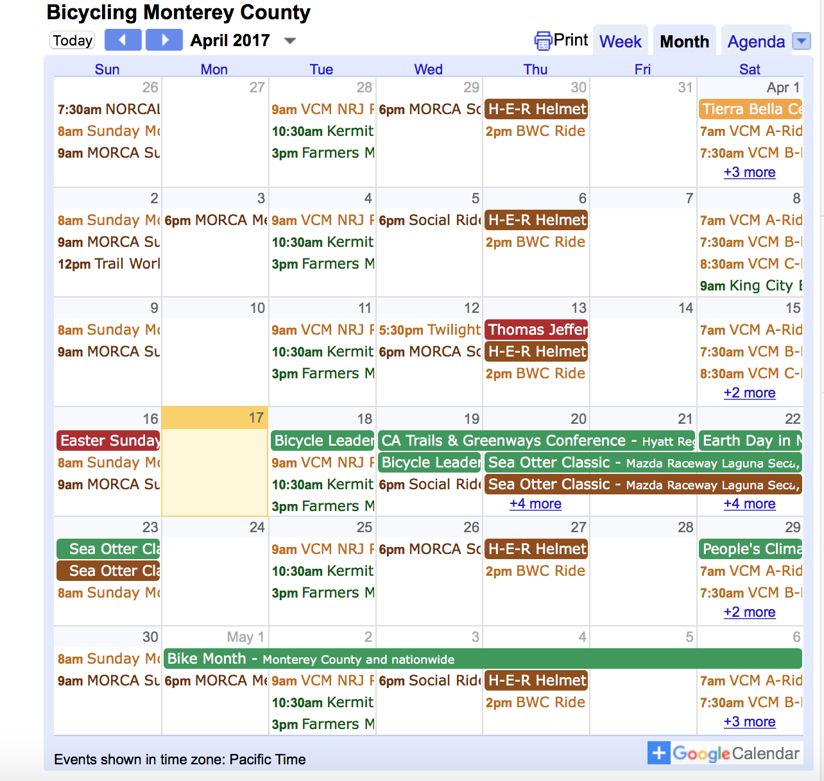Open Tierra Bella event on Apr 1
Viewport: 824px width, 781px height.
coord(750,109)
